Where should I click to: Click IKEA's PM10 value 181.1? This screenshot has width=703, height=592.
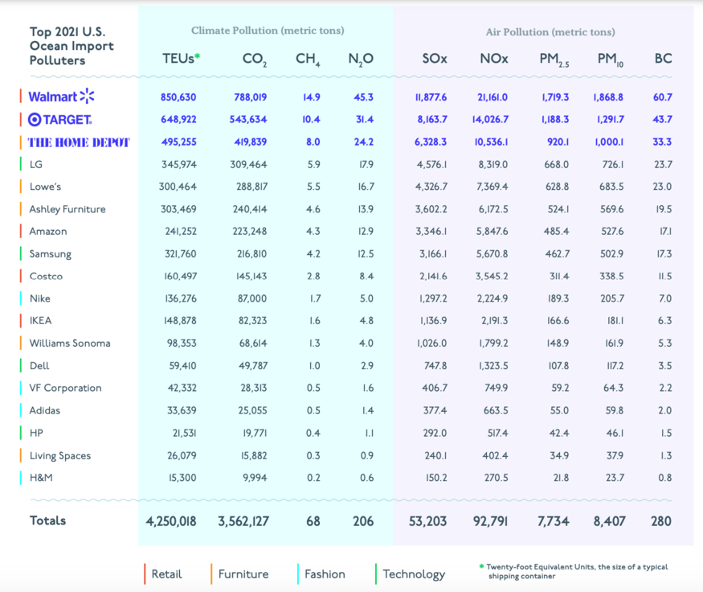click(615, 320)
